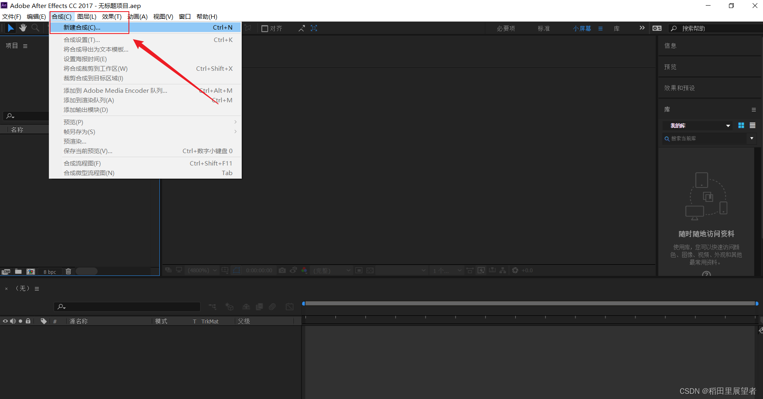Viewport: 763px width, 399px height.
Task: Delete selected project items with trash icon
Action: pos(68,271)
